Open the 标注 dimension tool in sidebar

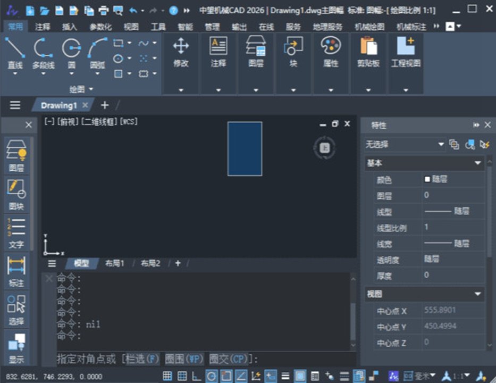click(16, 271)
